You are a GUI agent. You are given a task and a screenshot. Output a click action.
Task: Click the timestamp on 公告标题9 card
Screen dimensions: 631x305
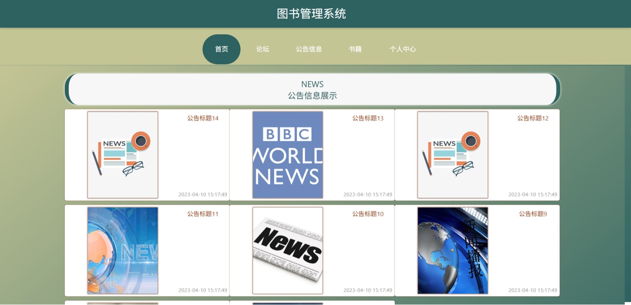tap(533, 290)
